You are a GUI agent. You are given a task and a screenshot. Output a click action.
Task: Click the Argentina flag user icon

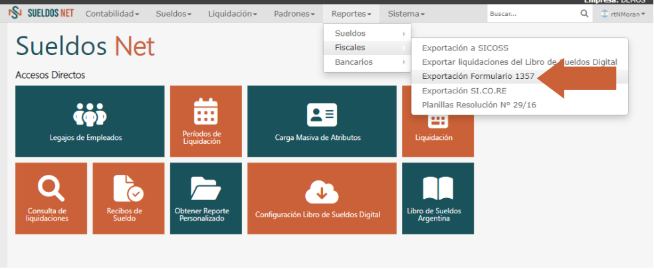604,14
